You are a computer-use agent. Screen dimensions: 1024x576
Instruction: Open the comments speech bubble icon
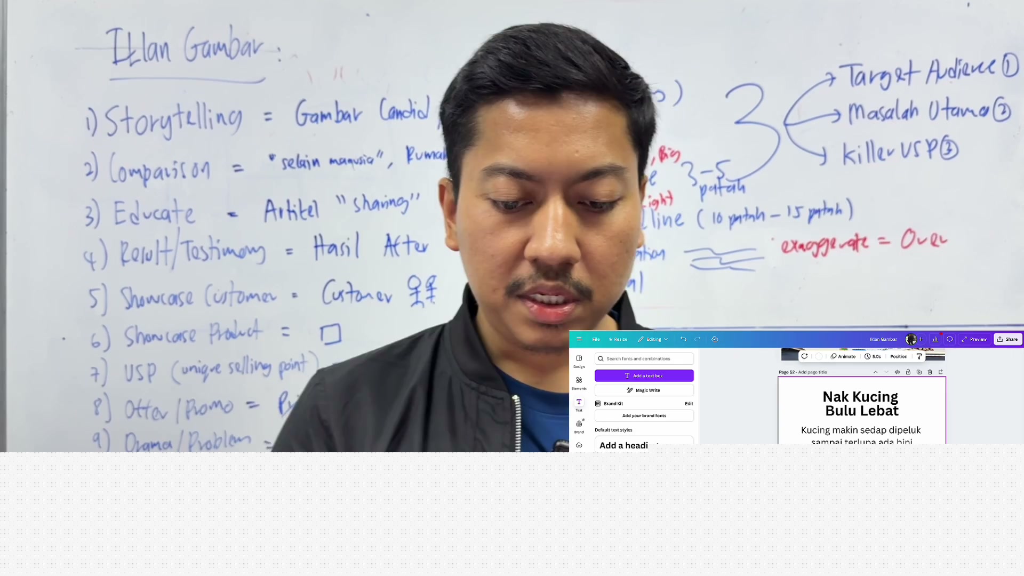click(950, 339)
